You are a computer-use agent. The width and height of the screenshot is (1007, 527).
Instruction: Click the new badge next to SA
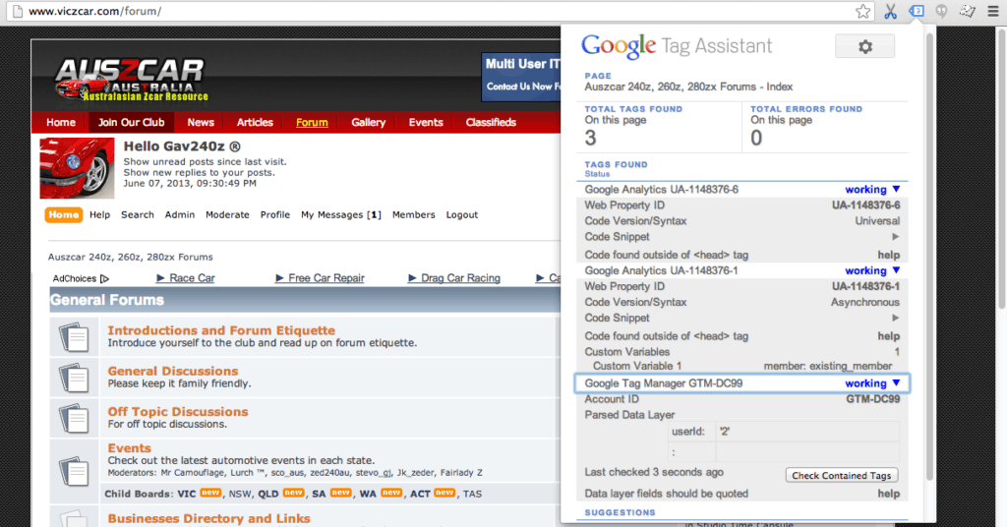(341, 493)
